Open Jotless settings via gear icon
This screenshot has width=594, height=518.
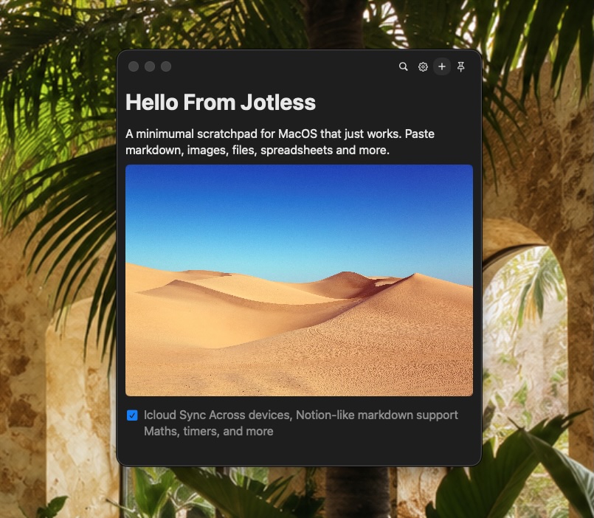coord(423,66)
